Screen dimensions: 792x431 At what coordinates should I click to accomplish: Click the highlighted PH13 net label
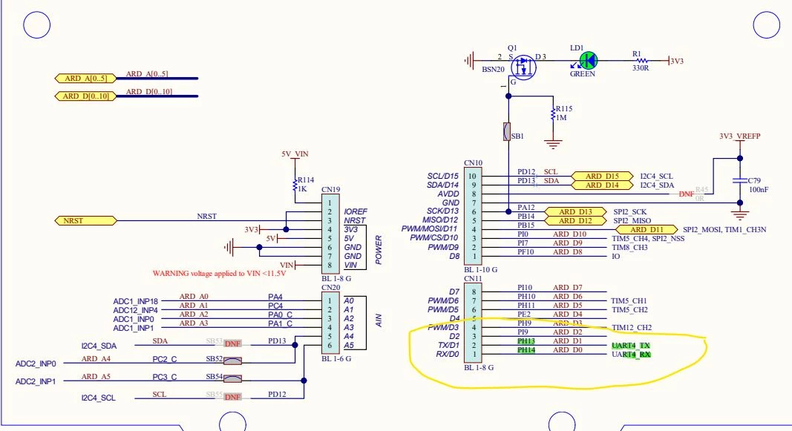pyautogui.click(x=526, y=341)
